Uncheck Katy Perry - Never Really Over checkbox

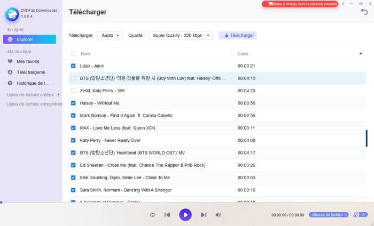[73, 140]
